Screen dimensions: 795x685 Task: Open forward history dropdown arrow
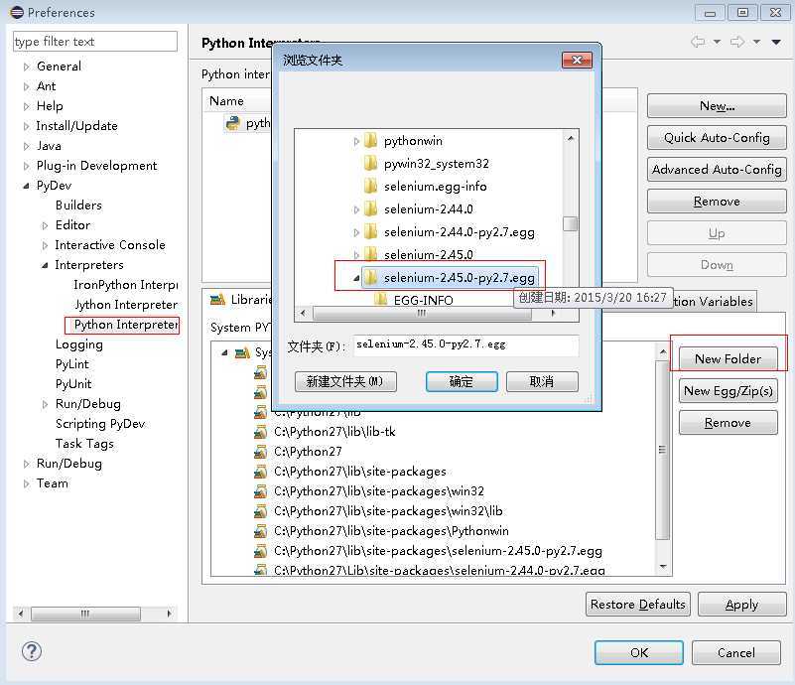point(756,42)
